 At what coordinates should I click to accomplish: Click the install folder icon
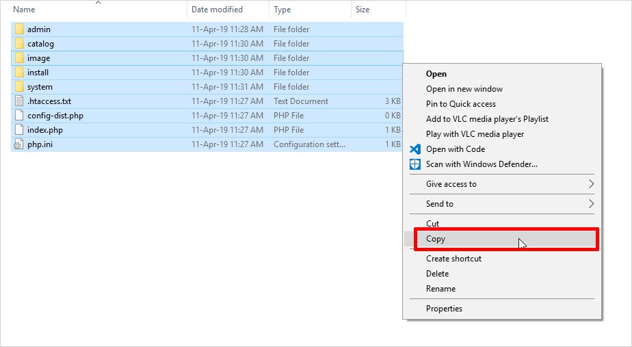pyautogui.click(x=19, y=73)
